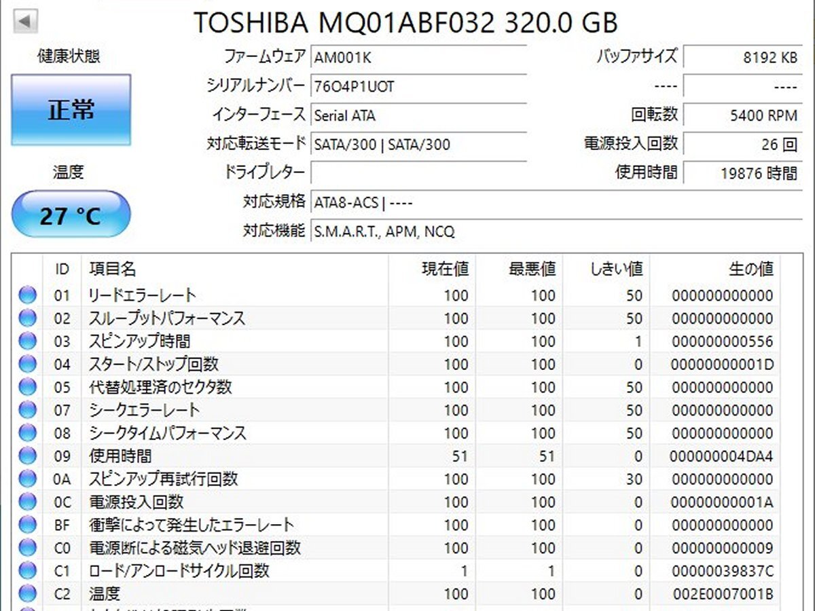Click the 対応規格 field ATA8-ACS
Screen dimensions: 815x611
point(556,202)
